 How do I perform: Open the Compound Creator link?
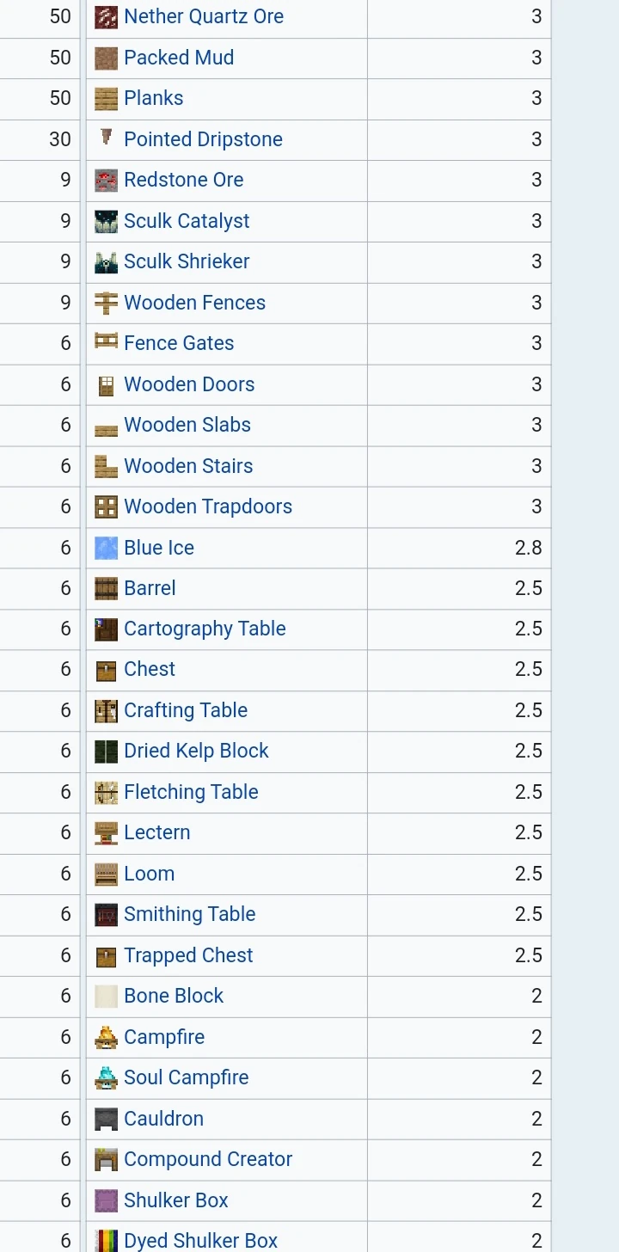pyautogui.click(x=208, y=1159)
